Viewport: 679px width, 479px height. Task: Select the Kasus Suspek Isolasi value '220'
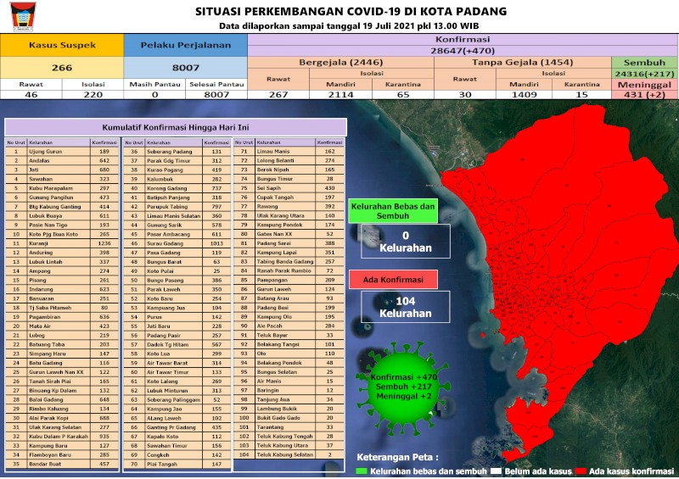click(93, 94)
